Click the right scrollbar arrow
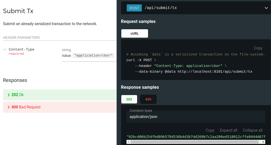Screen dimensions: 271x145 (x=263, y=142)
